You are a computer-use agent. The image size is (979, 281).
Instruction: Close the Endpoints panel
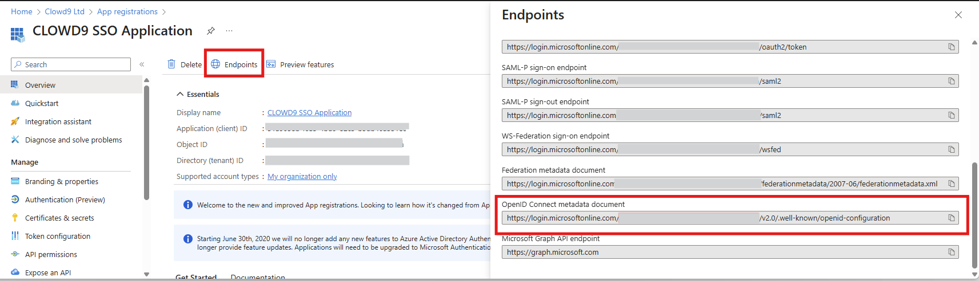click(958, 15)
